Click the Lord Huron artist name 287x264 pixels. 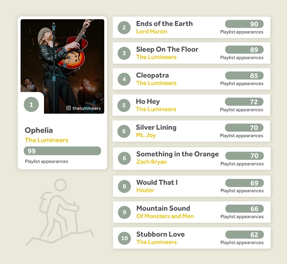[152, 32]
